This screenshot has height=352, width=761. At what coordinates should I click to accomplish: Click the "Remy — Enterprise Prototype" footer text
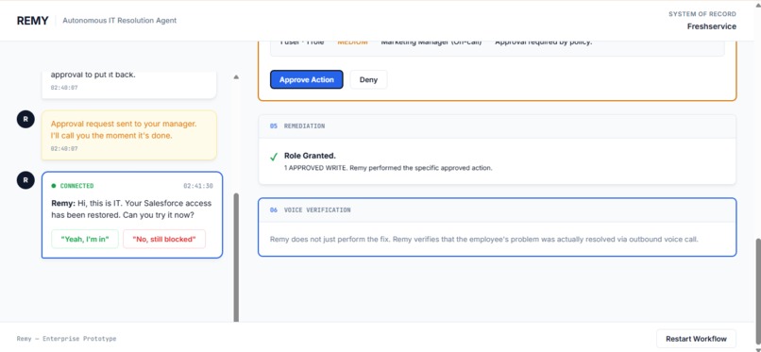[x=66, y=339]
